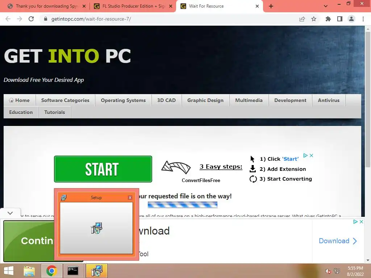The width and height of the screenshot is (371, 278).
Task: Open File Explorer from the taskbar
Action: tap(29, 271)
